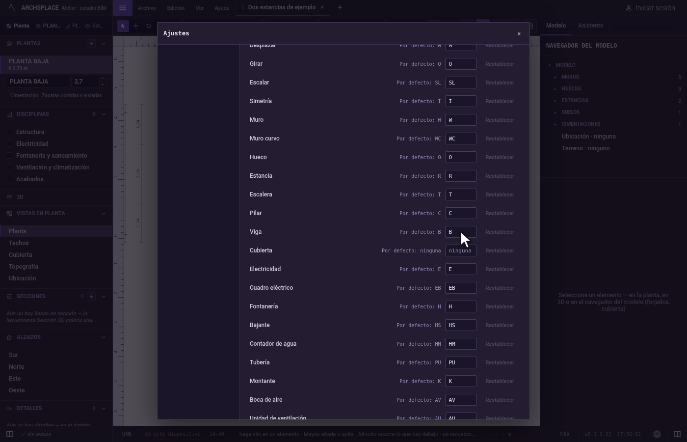Check Fontanería y saneamiento
Image resolution: width=687 pixels, height=442 pixels.
pos(9,156)
